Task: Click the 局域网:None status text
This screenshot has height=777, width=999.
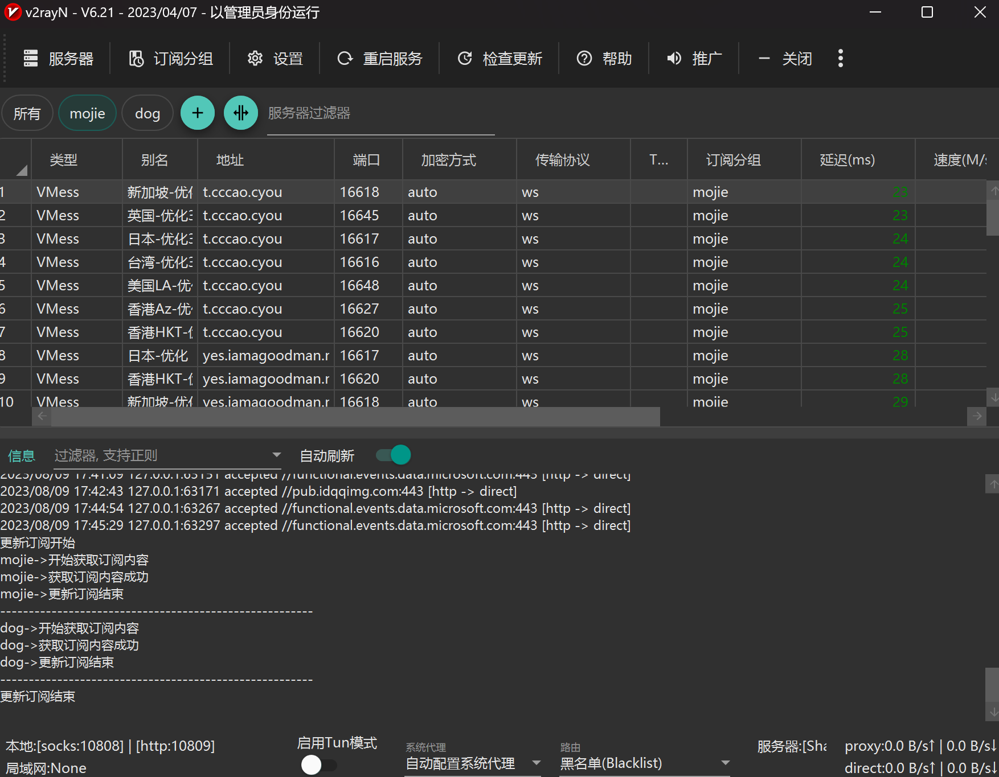Action: point(46,768)
